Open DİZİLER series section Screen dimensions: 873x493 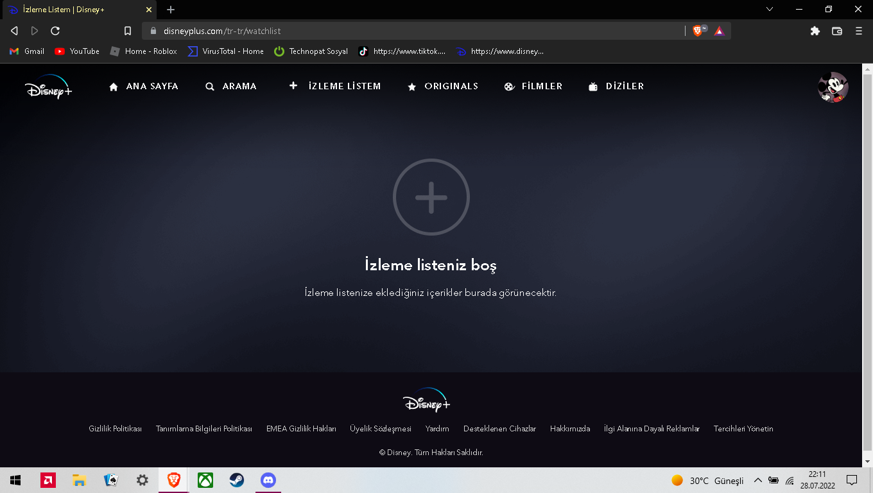click(x=616, y=87)
